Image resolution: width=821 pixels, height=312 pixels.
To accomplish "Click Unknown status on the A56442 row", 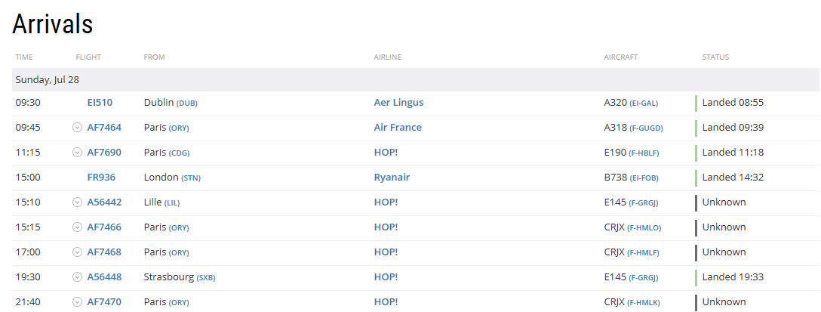I will (724, 202).
